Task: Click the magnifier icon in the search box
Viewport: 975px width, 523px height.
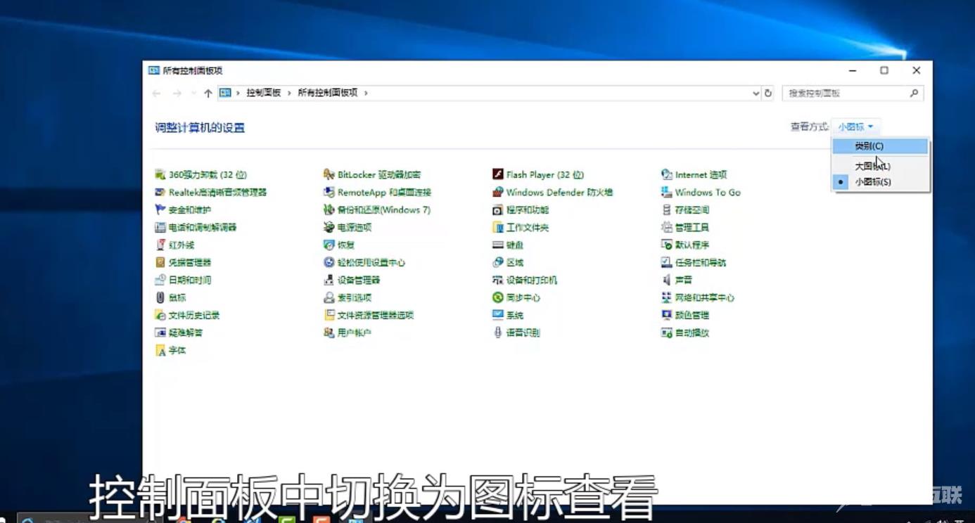Action: click(x=915, y=93)
